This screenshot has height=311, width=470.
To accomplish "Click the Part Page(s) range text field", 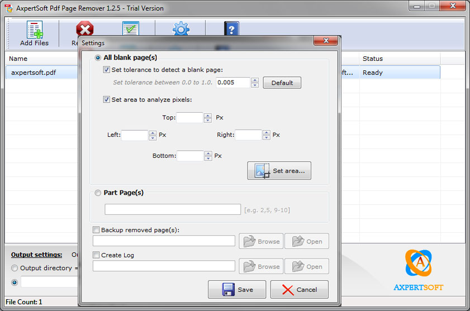I will [173, 209].
